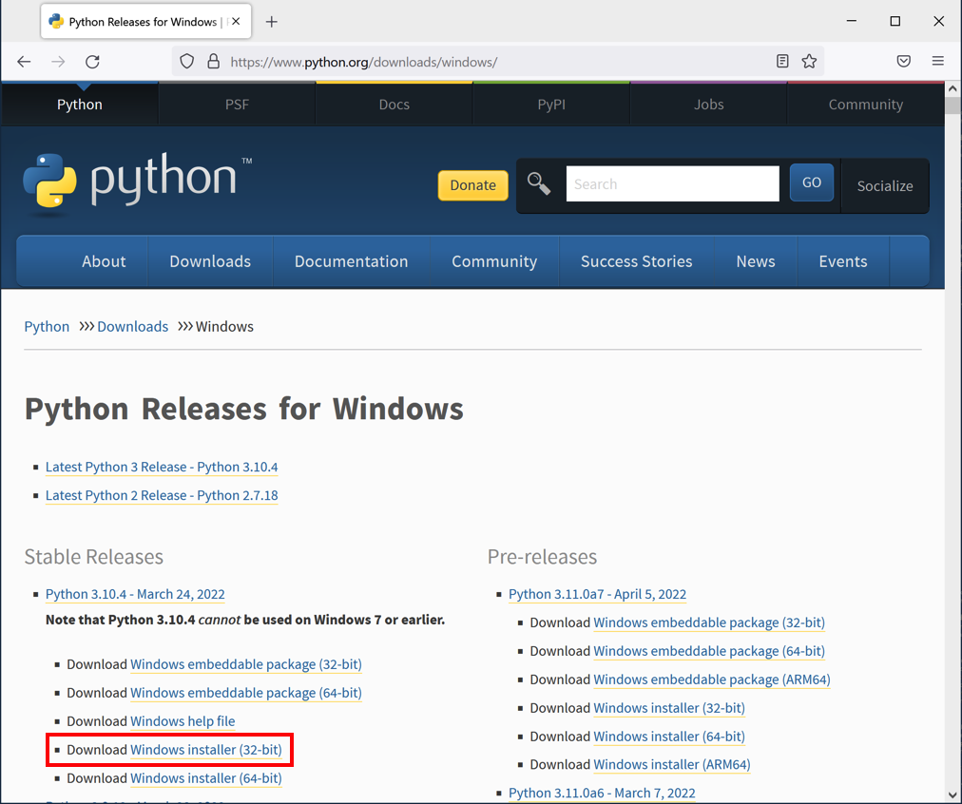Click into the Search input field

click(x=672, y=183)
